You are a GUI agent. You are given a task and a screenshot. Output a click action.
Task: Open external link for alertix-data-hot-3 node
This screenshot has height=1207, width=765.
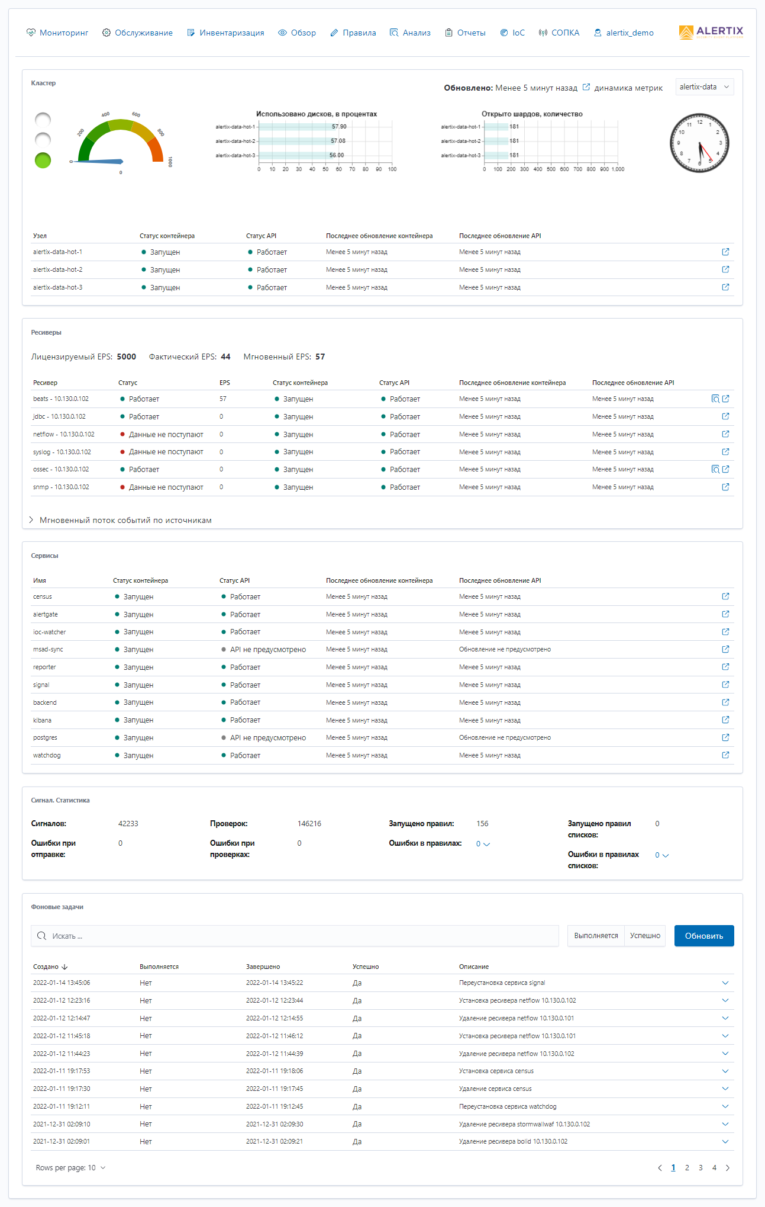tap(725, 287)
